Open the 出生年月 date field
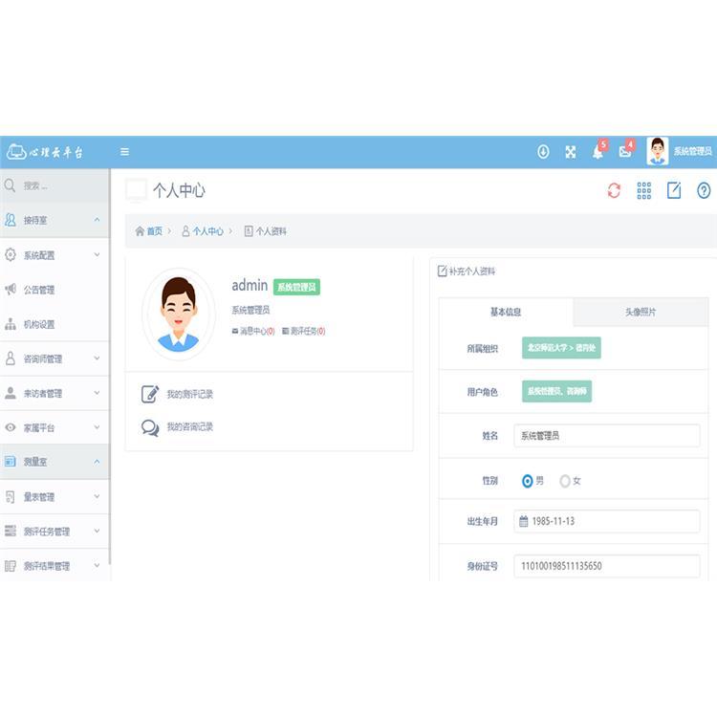 coord(606,521)
